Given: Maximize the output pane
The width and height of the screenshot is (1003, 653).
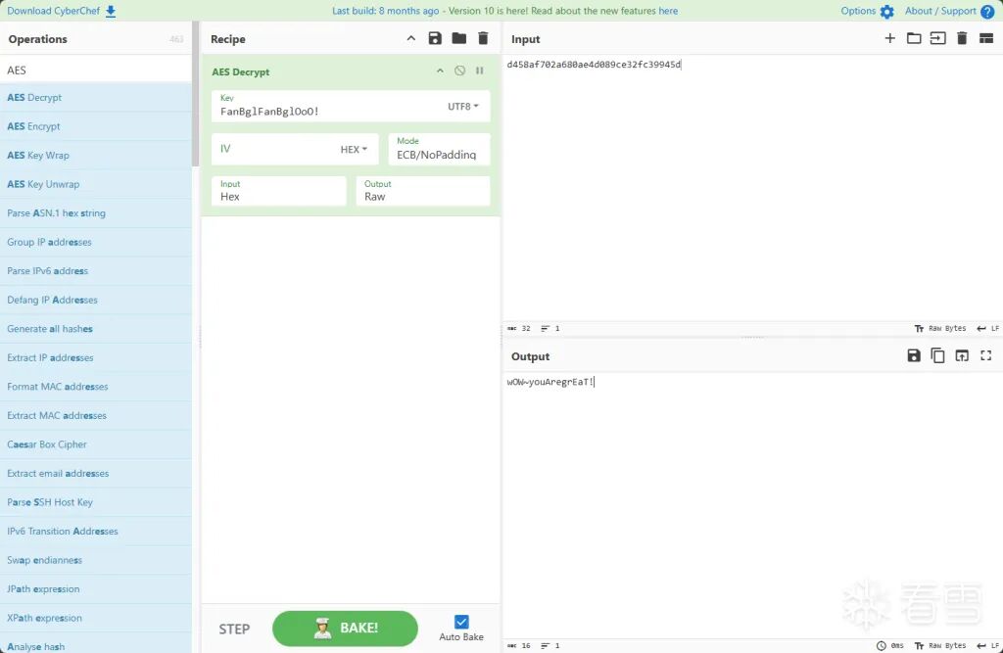Looking at the screenshot, I should point(984,355).
